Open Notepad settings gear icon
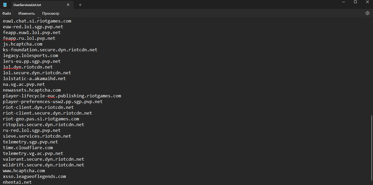 click(x=367, y=13)
